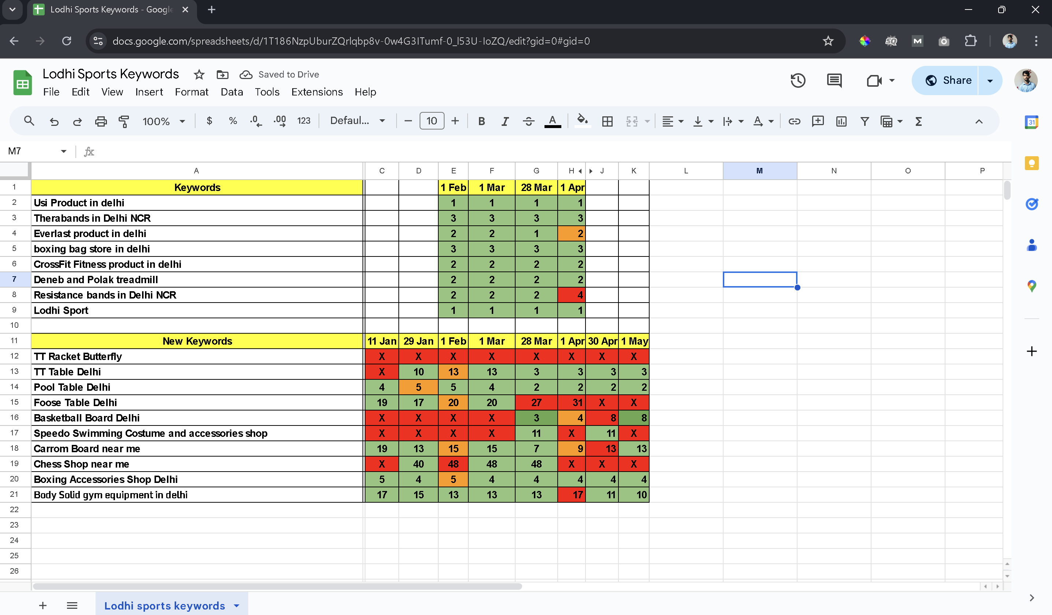Image resolution: width=1052 pixels, height=615 pixels.
Task: Open Google Keep side panel icon
Action: [x=1031, y=163]
